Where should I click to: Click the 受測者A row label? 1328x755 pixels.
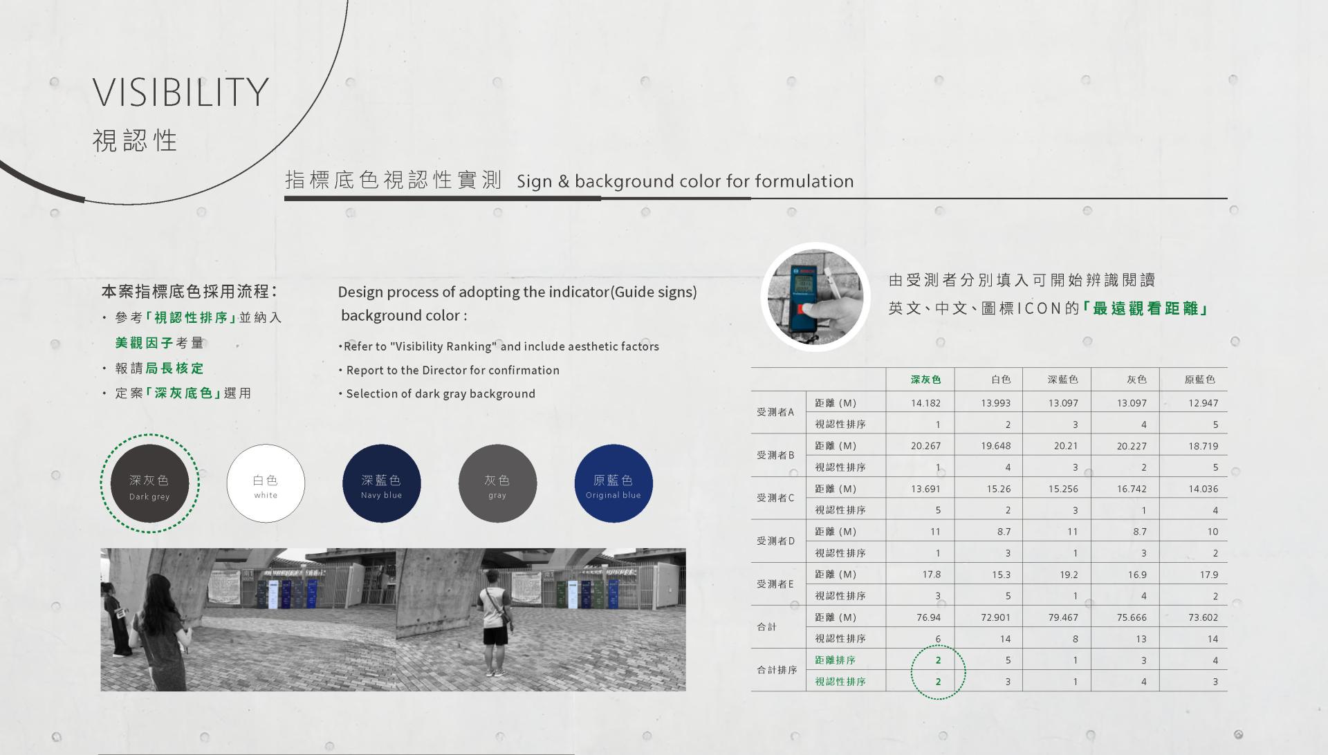(775, 412)
